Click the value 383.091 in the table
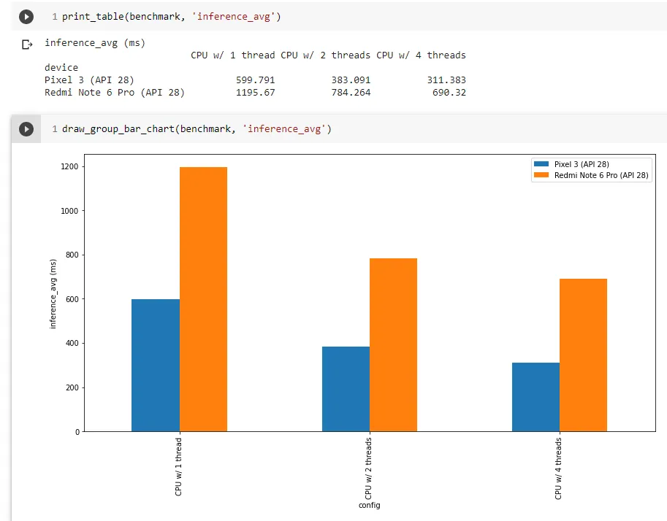The width and height of the screenshot is (667, 521). tap(351, 80)
